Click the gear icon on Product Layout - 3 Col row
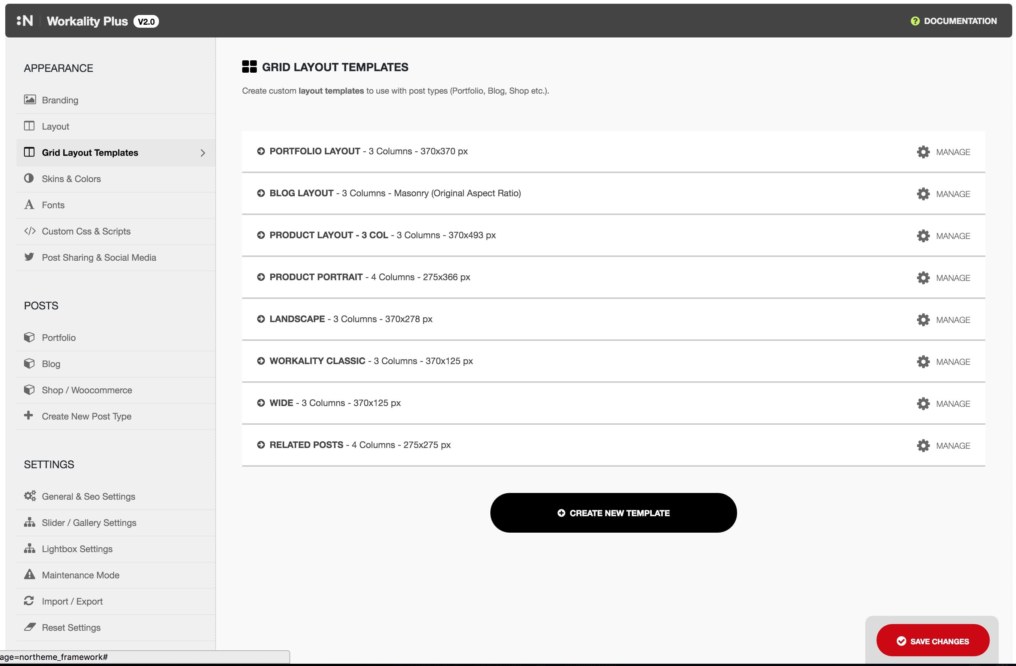 point(923,236)
